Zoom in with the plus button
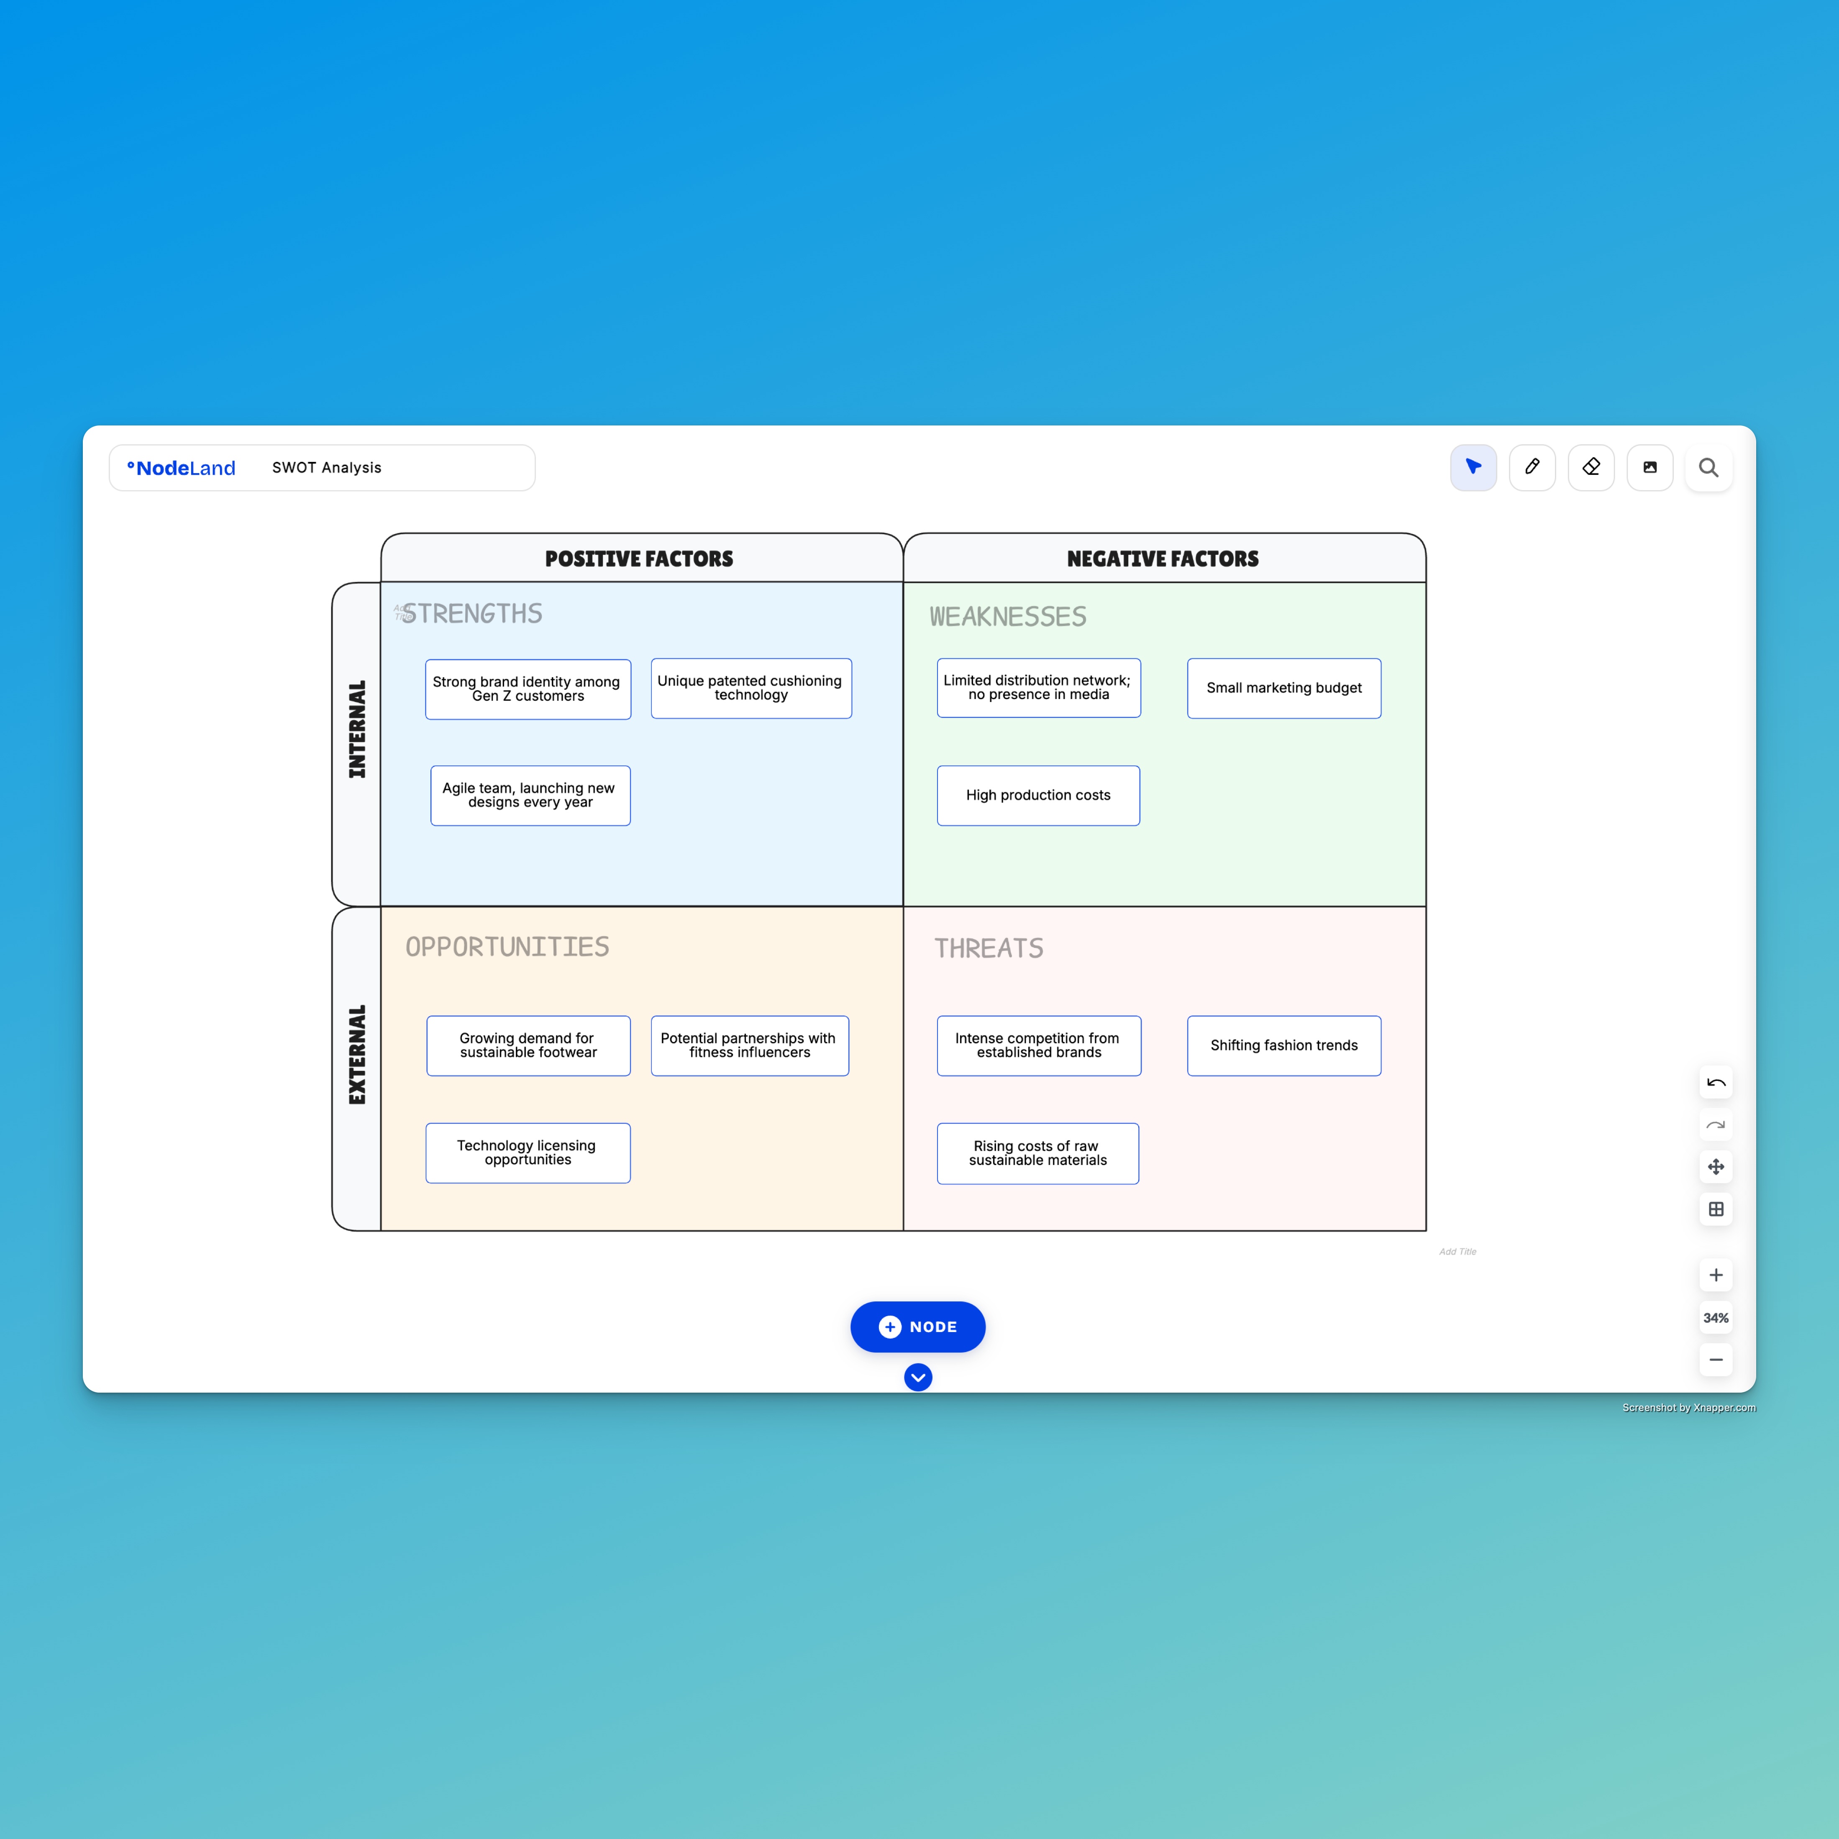The image size is (1839, 1839). coord(1715,1276)
